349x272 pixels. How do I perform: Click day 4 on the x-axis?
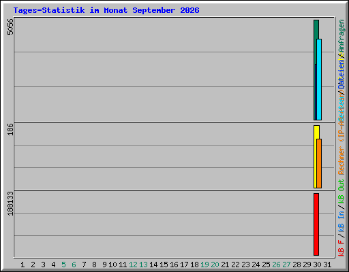(53, 265)
